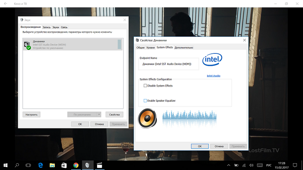Click the Звук dialog title icon
The width and height of the screenshot is (303, 170).
tap(22, 20)
